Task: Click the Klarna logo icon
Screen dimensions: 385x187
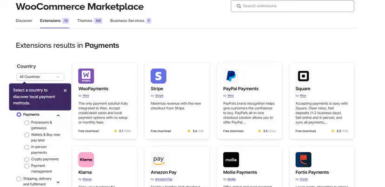Action: click(86, 160)
